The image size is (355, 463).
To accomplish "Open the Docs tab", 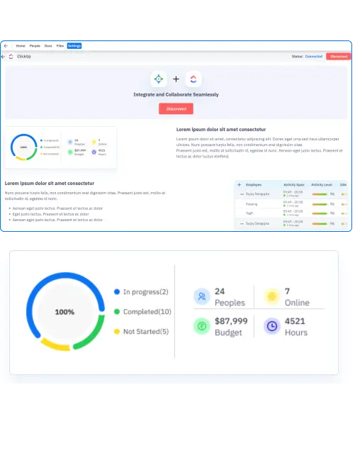I will (48, 46).
